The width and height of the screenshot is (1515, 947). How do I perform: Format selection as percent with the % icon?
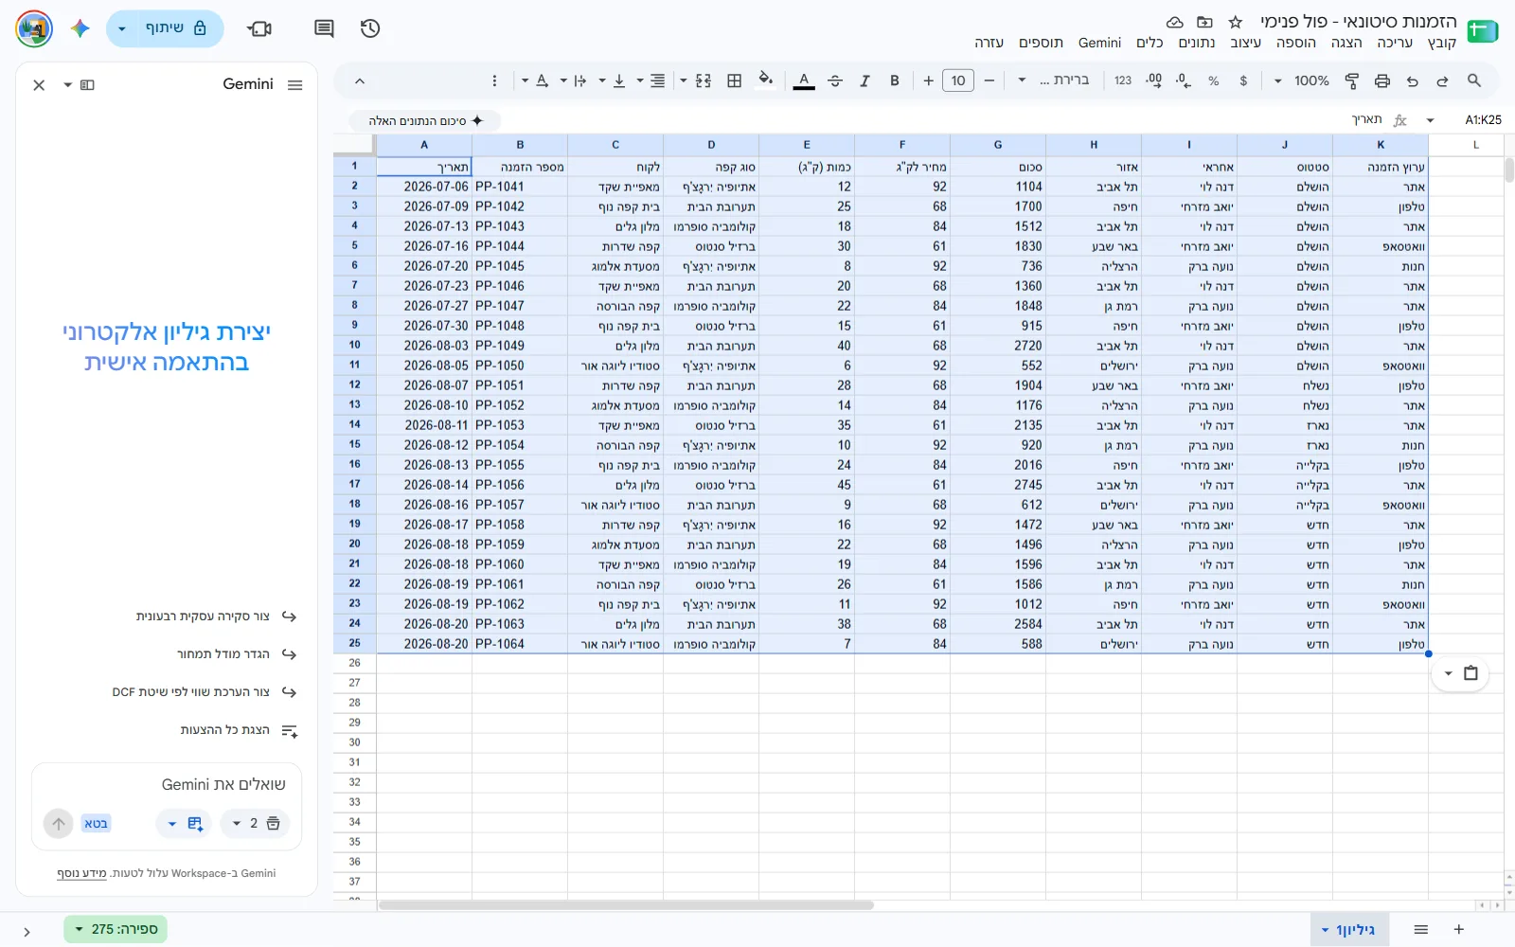coord(1214,80)
